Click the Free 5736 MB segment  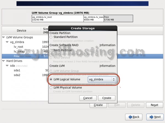[118, 18]
